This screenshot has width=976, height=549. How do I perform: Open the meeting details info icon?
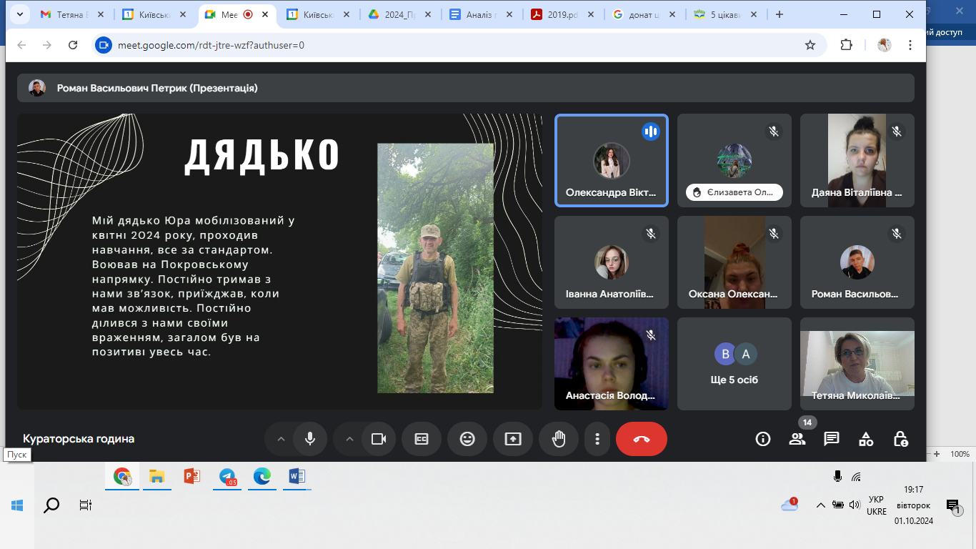click(x=763, y=439)
